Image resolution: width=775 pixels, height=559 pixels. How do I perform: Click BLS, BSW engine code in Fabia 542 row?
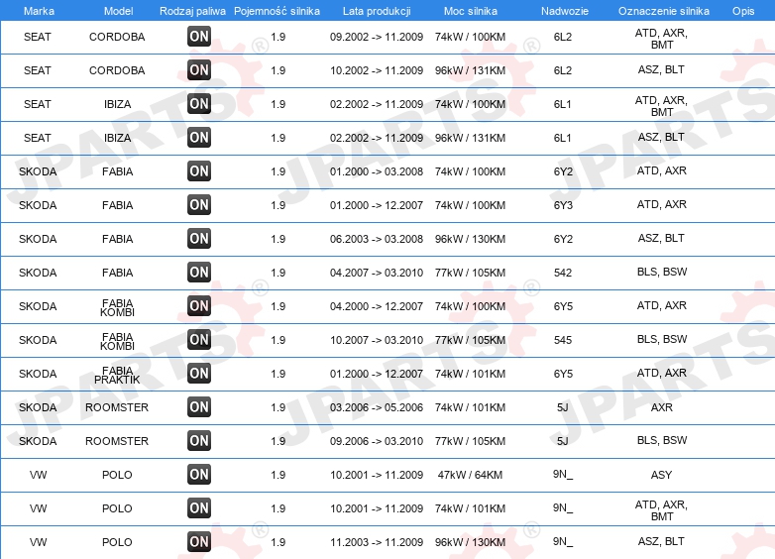(662, 272)
